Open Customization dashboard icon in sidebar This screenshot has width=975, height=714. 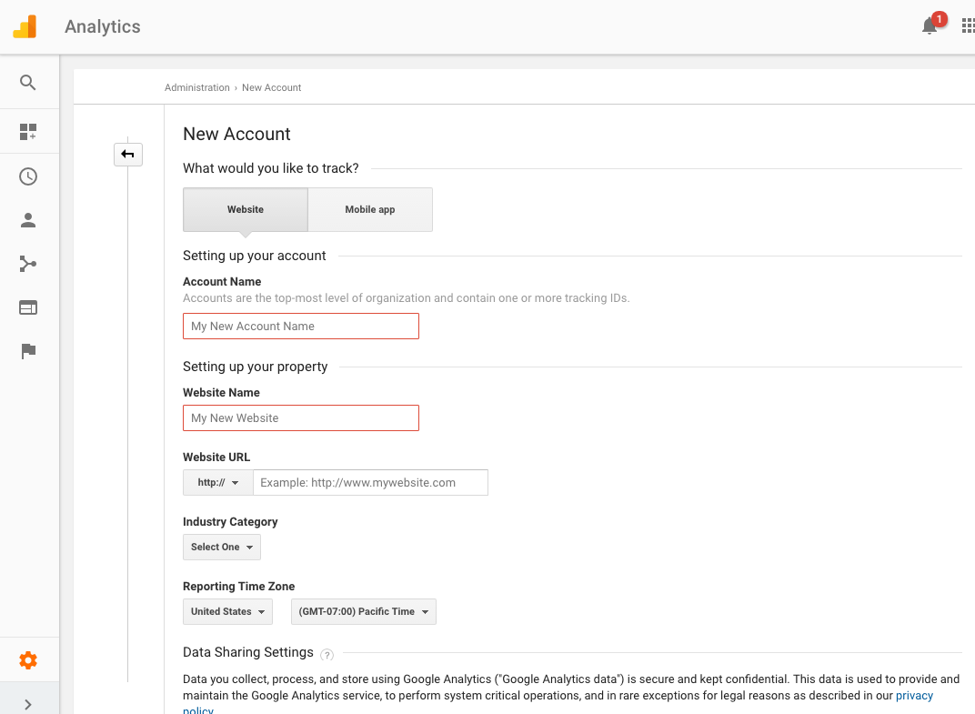point(28,131)
